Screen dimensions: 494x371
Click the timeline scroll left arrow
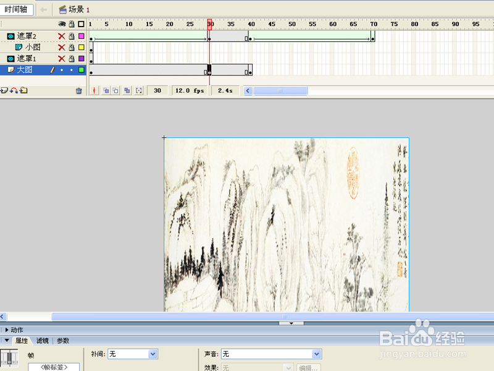[248, 91]
